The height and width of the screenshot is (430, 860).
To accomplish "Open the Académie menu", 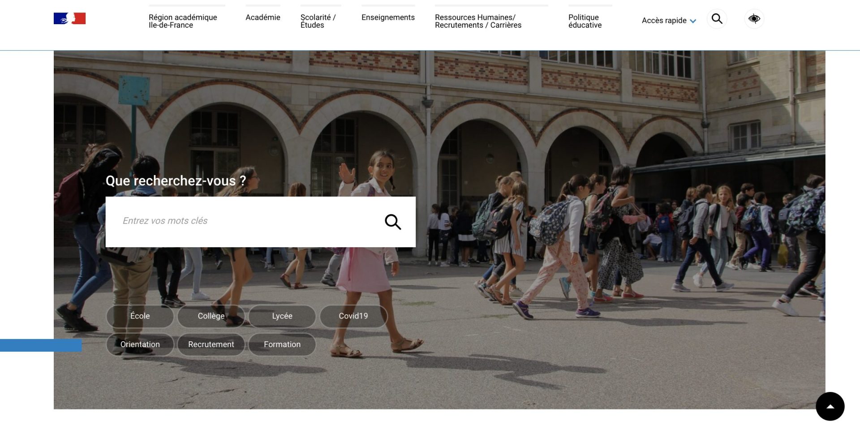I will [263, 17].
